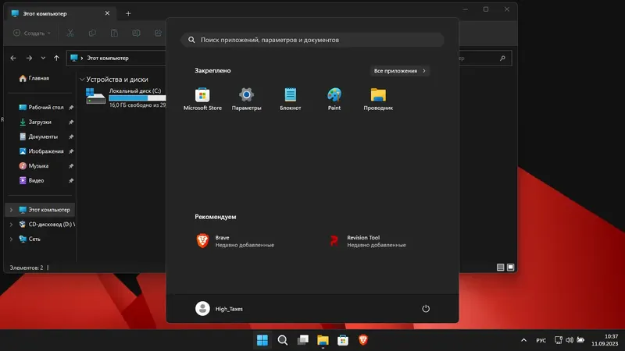
Task: Open the Все приложения list
Action: click(399, 71)
